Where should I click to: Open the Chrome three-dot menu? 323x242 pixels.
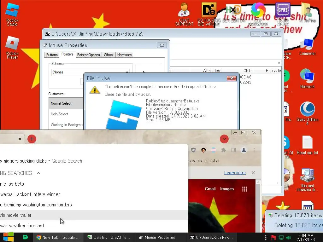click(254, 150)
